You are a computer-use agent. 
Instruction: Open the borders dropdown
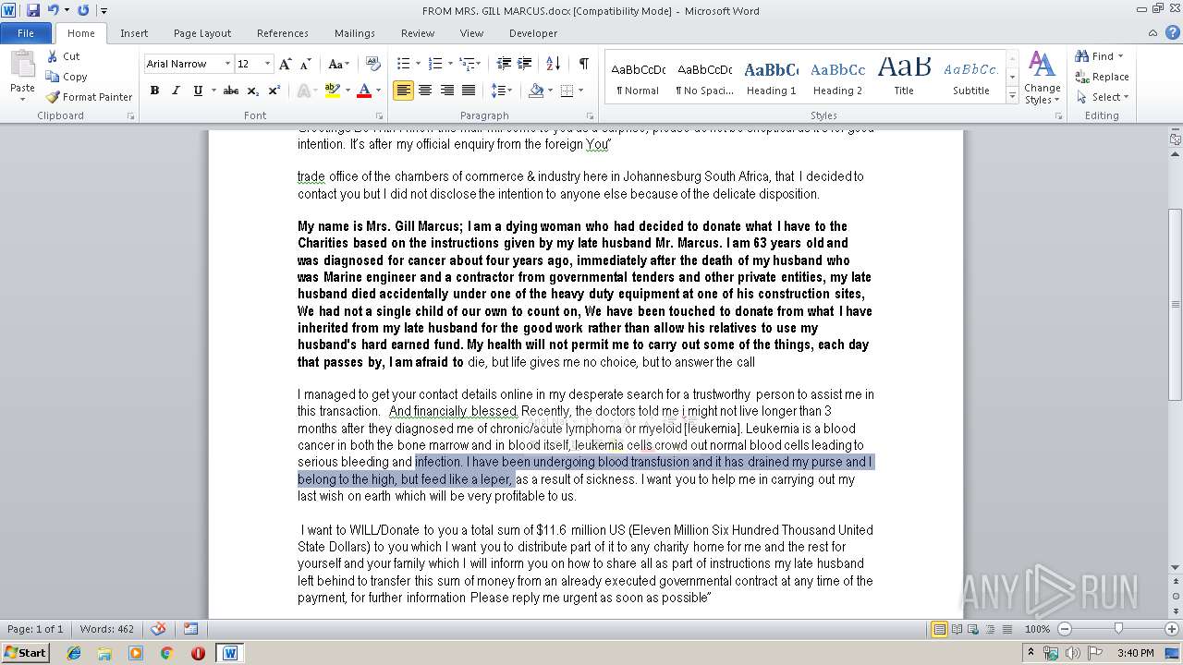[579, 91]
